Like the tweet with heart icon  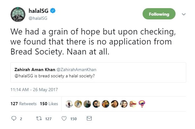64,119
